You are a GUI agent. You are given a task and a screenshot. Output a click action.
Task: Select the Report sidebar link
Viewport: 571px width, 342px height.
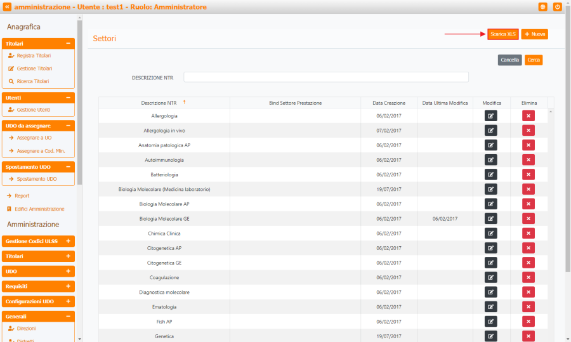click(x=22, y=195)
